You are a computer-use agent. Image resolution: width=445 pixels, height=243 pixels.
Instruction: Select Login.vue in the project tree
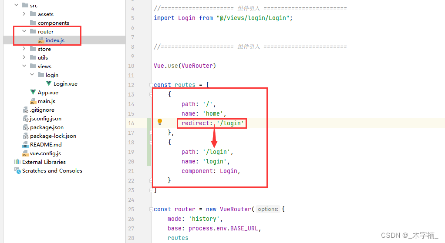pos(66,84)
